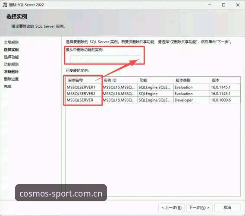The image size is (245, 216).
Task: Click version 16.0.1145.1 in MSSQLSERVER2 row
Action: coord(225,94)
